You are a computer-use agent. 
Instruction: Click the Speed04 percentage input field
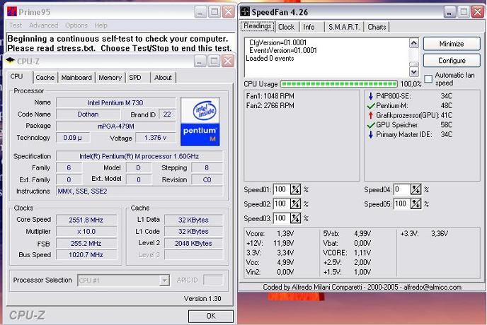click(x=402, y=189)
